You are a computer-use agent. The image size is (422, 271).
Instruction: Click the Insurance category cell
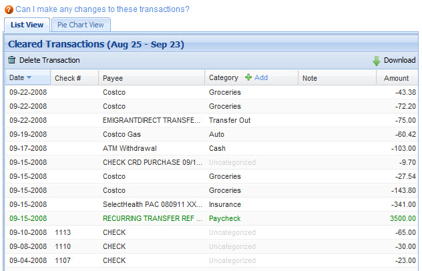pyautogui.click(x=225, y=204)
